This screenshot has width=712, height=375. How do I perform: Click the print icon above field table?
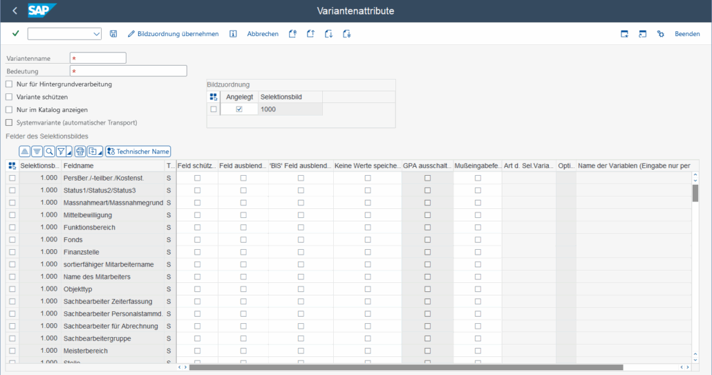80,152
